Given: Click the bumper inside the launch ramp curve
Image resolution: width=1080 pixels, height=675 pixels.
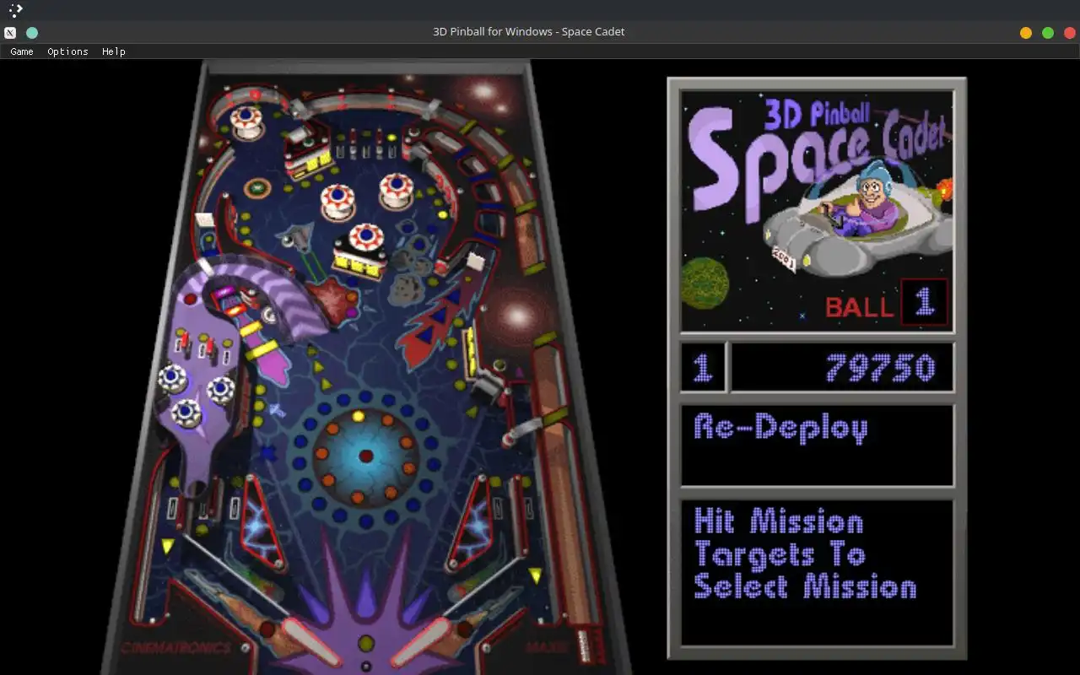Looking at the screenshot, I should [x=246, y=122].
